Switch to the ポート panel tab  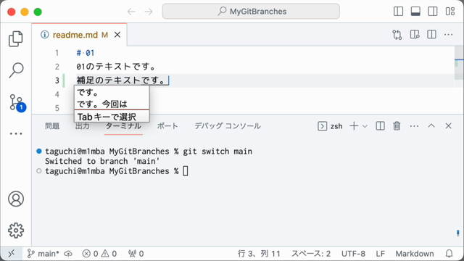(x=167, y=126)
